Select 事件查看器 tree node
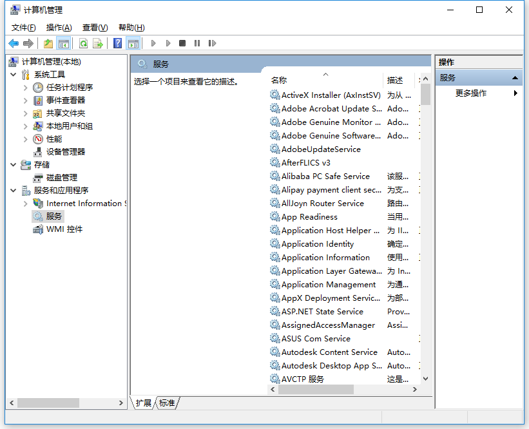 66,100
